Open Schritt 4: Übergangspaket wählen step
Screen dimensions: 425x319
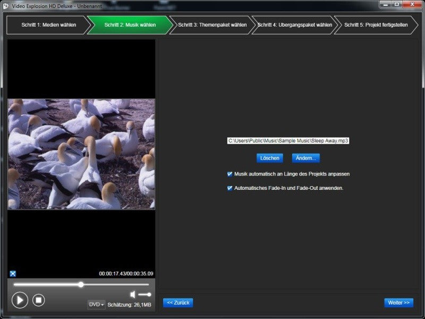click(295, 25)
